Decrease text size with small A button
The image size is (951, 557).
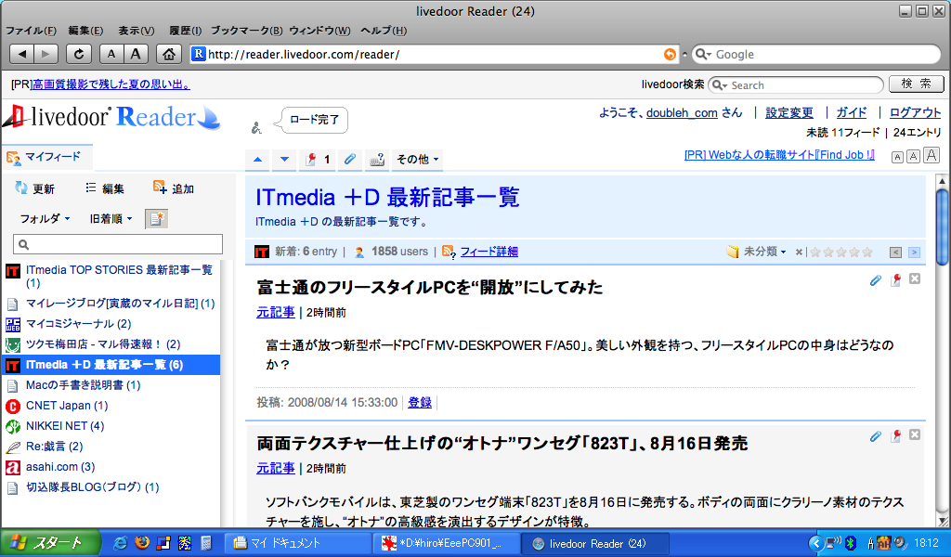point(111,55)
